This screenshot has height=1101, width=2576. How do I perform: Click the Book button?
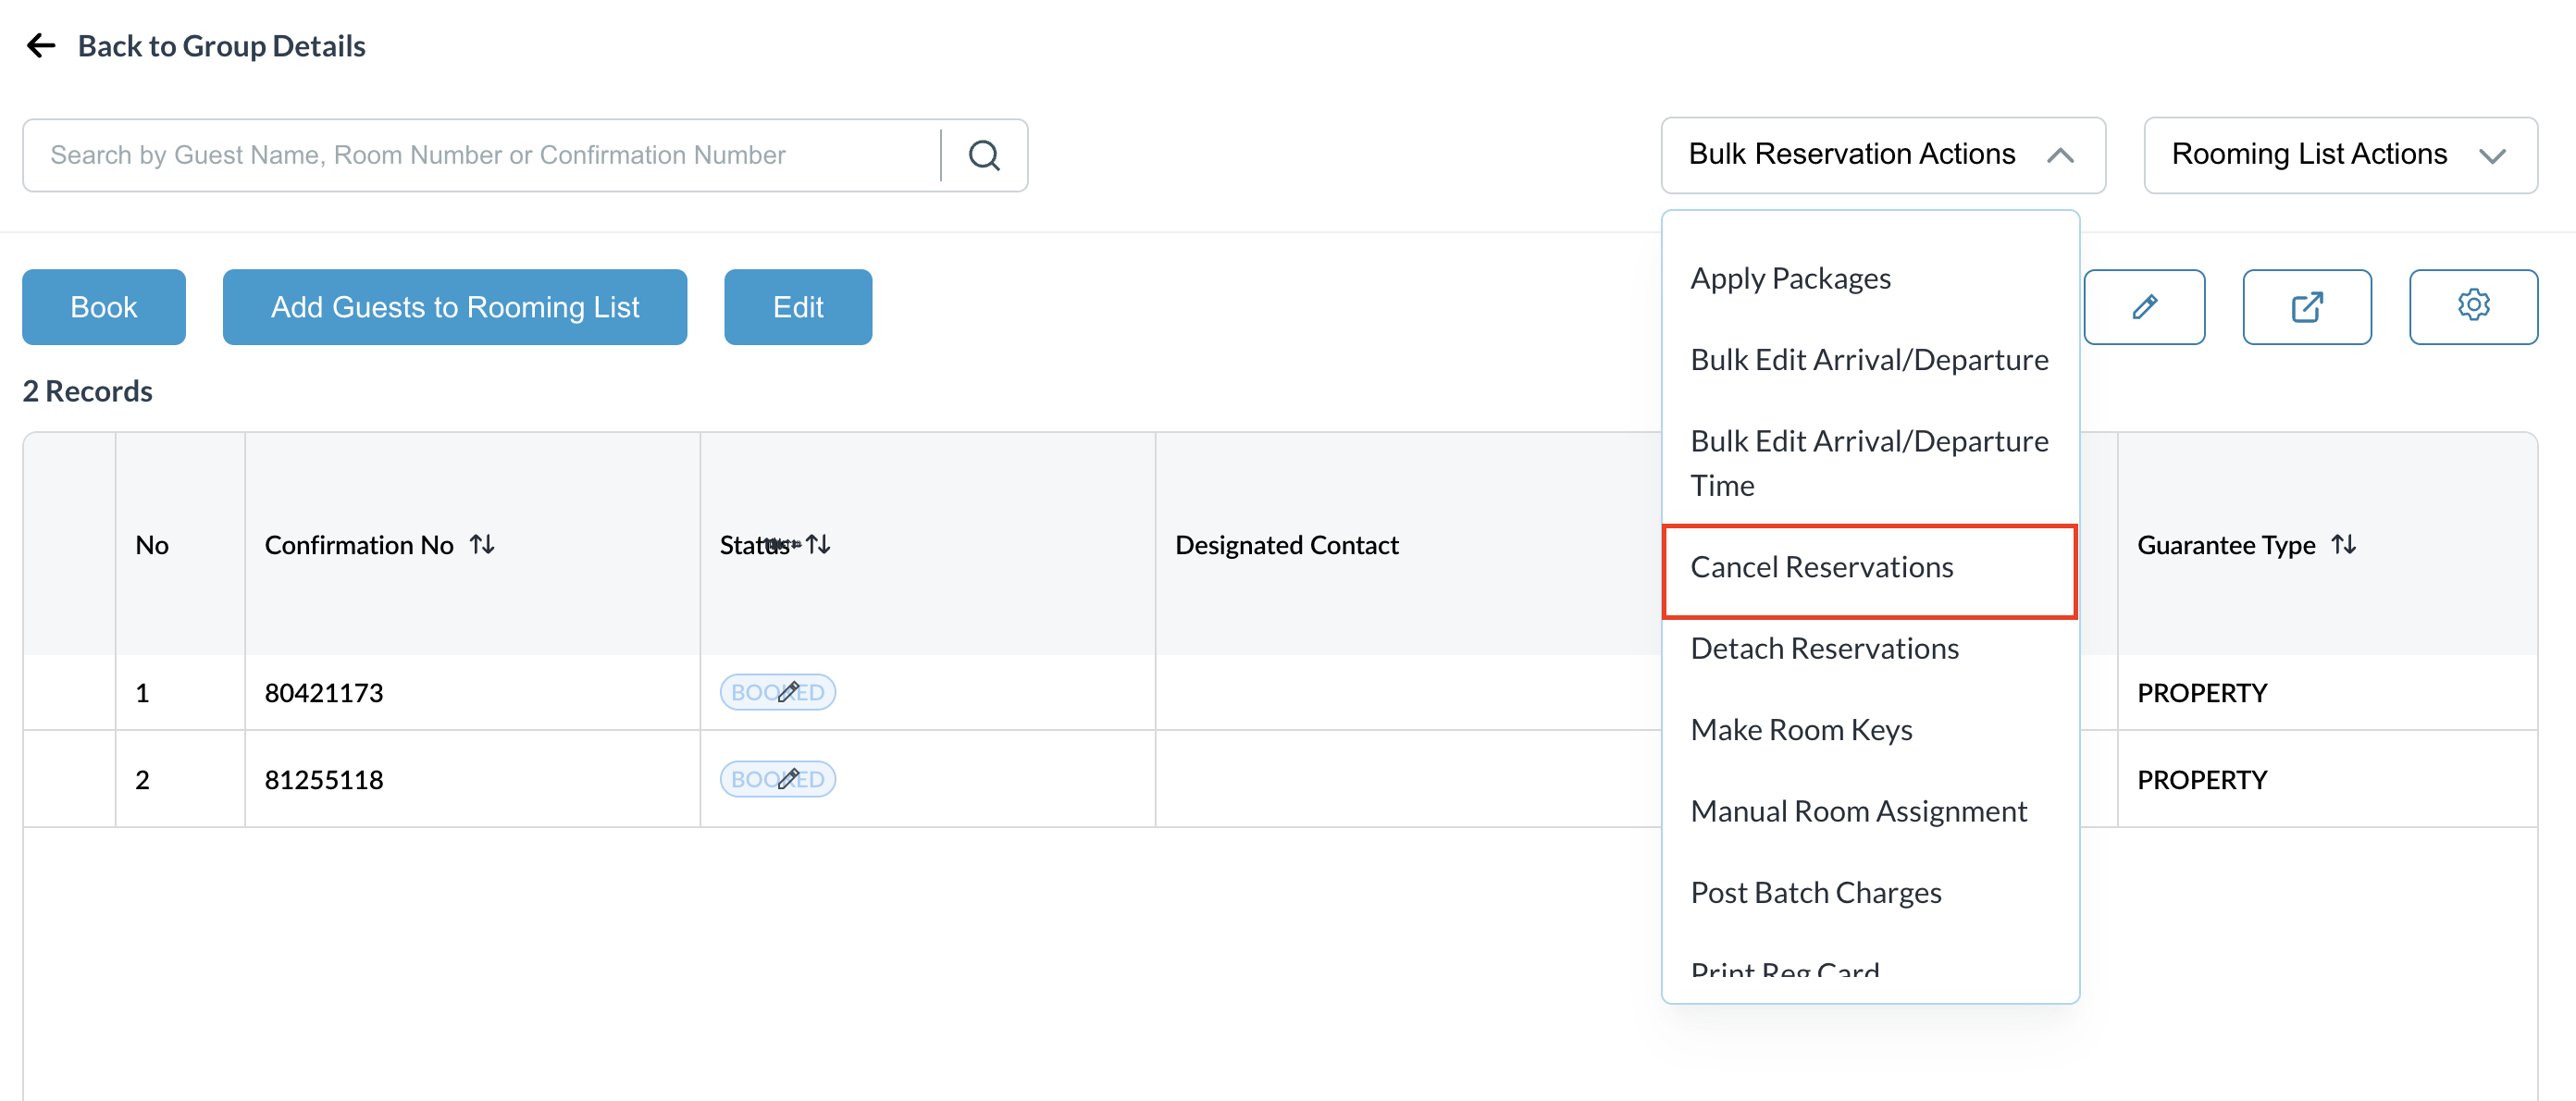[x=104, y=307]
